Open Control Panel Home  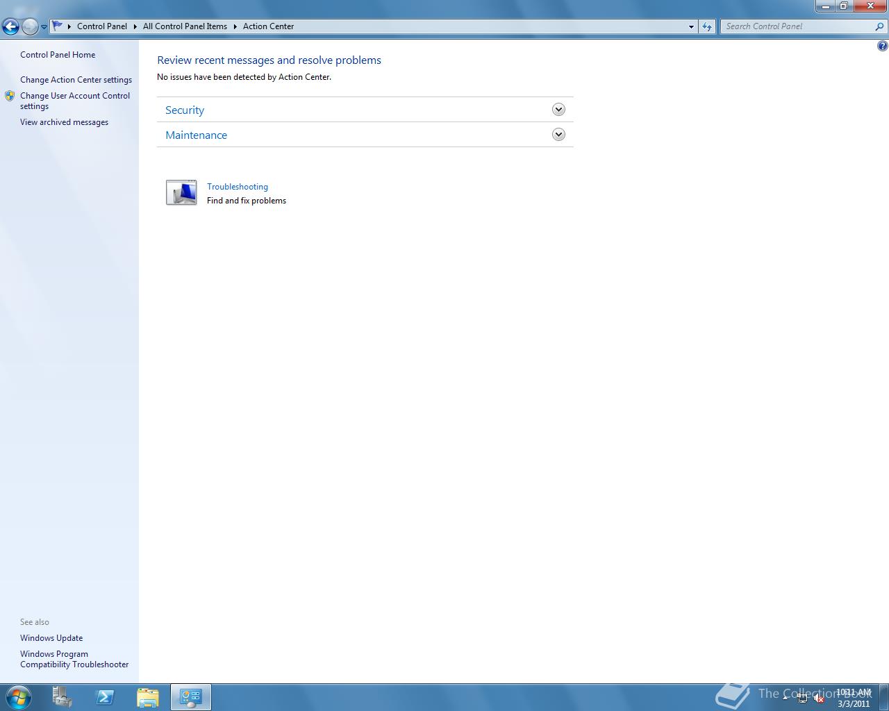click(x=58, y=55)
